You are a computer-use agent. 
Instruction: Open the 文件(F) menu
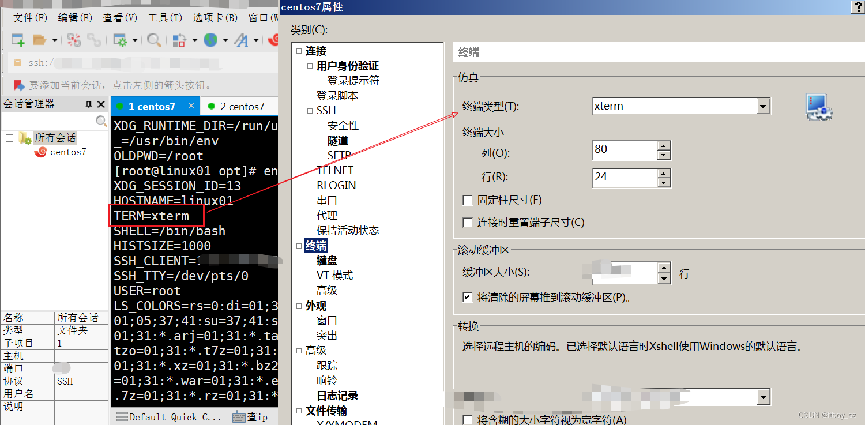coord(30,18)
